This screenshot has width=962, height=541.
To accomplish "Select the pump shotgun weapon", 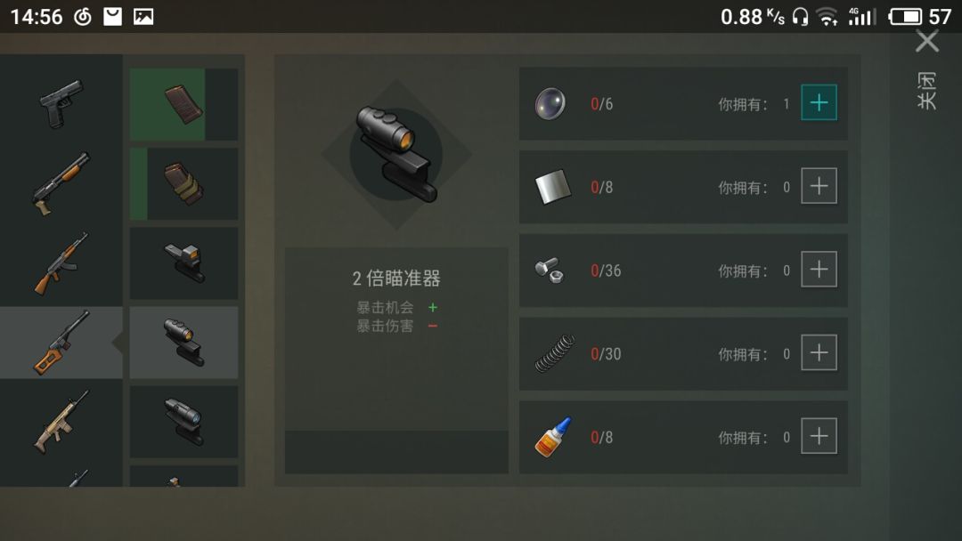I will [61, 183].
